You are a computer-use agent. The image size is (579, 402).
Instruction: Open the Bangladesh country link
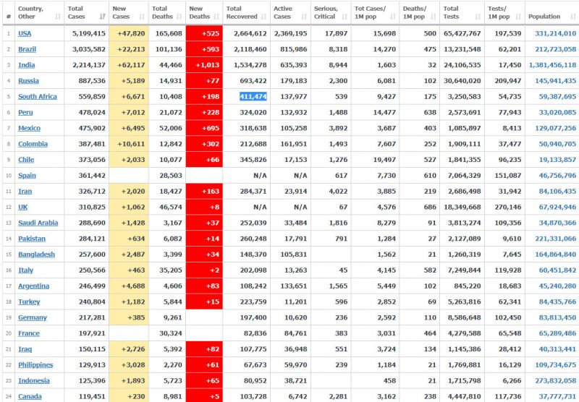coord(37,255)
